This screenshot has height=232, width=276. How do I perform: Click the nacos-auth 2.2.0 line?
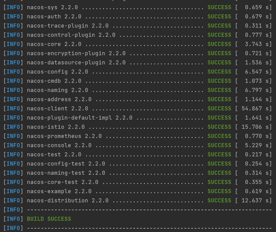tap(137, 17)
